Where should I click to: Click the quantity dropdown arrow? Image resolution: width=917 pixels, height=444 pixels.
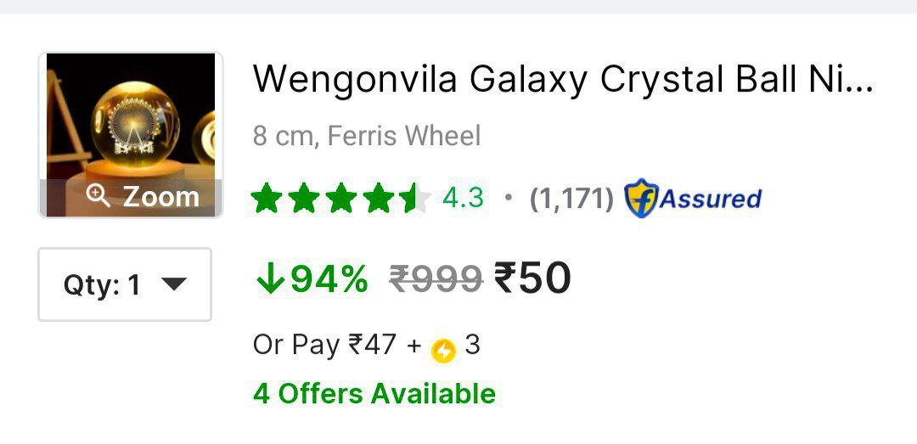(x=172, y=284)
